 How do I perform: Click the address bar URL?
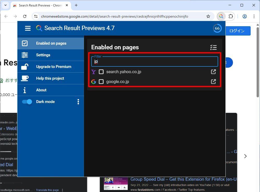[x=114, y=16]
